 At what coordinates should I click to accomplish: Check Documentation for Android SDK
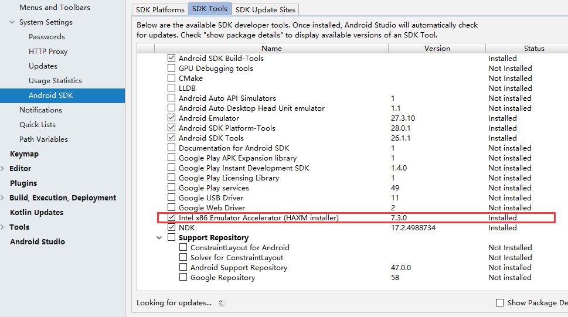coord(171,148)
